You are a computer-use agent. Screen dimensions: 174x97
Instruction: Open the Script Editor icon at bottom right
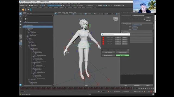(x=153, y=94)
